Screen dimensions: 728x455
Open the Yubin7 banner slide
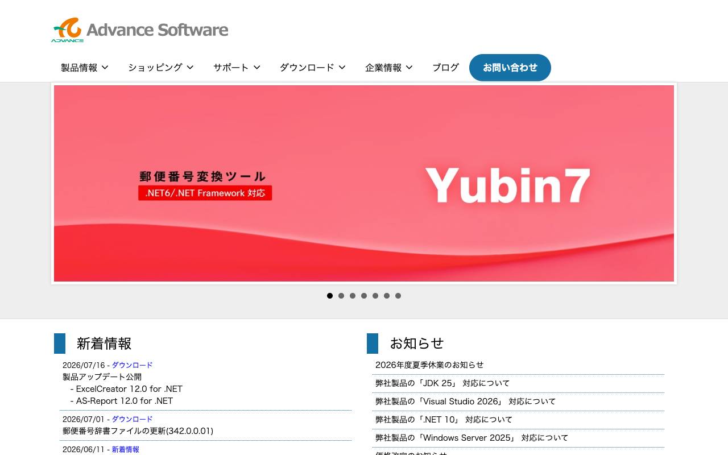364,183
